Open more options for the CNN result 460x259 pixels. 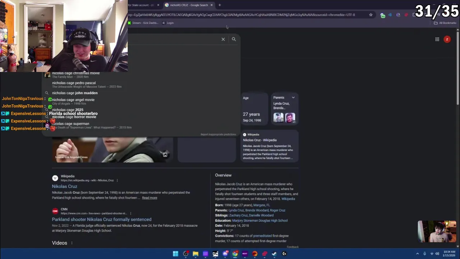130,213
